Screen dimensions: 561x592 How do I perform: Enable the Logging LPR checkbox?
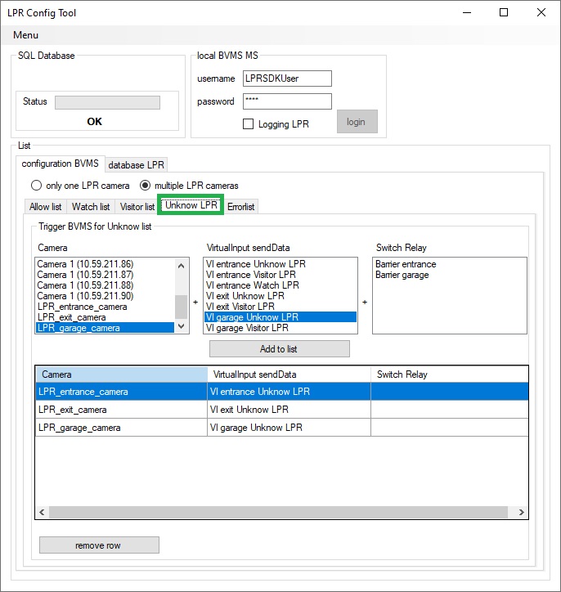pos(249,124)
